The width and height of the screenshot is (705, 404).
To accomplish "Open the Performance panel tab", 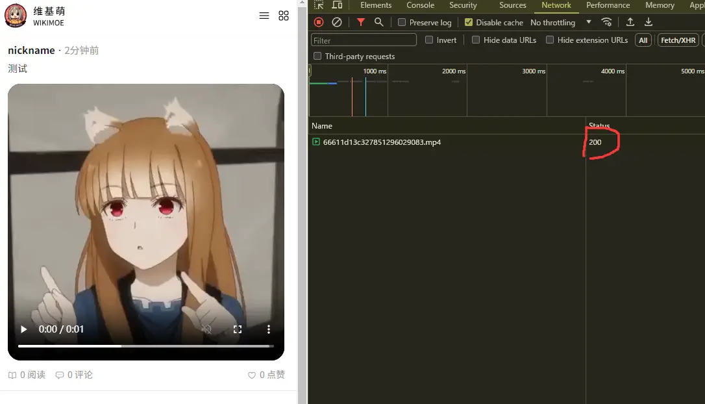I will [608, 5].
